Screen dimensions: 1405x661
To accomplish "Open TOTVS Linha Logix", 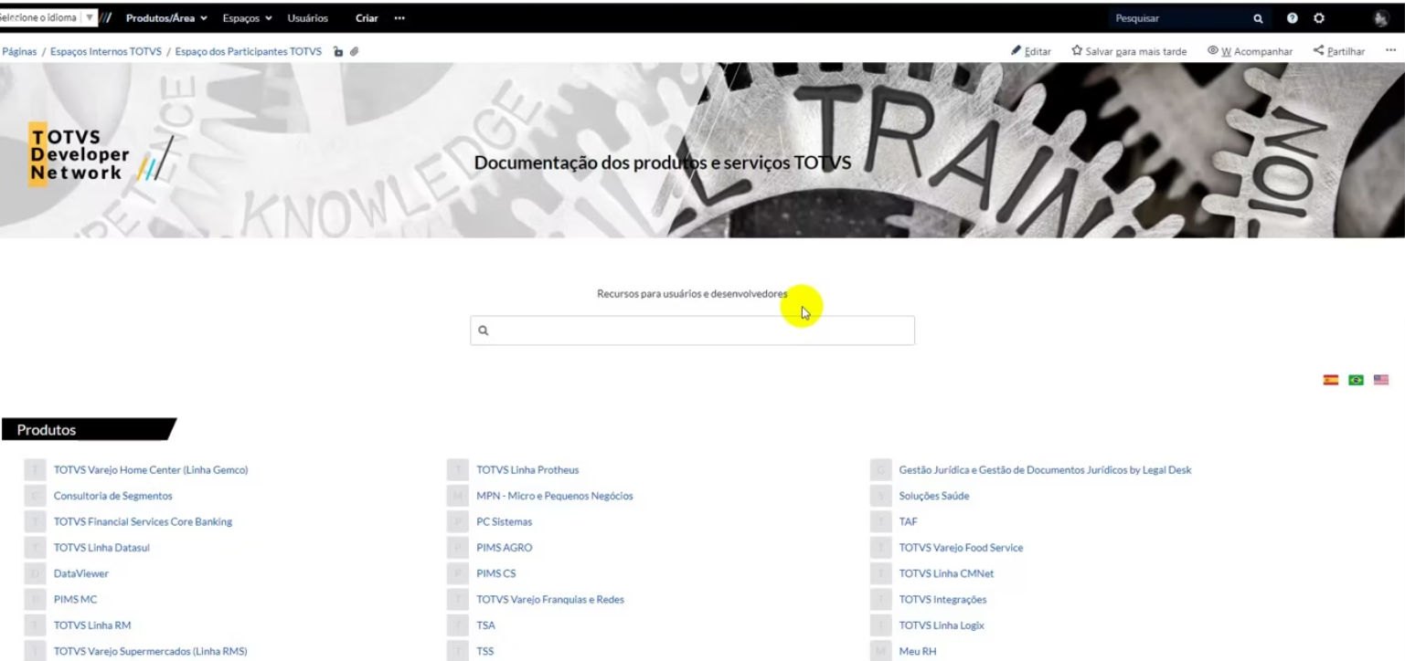I will click(x=942, y=625).
